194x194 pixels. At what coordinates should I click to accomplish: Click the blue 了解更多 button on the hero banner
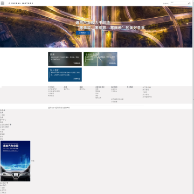(83, 33)
